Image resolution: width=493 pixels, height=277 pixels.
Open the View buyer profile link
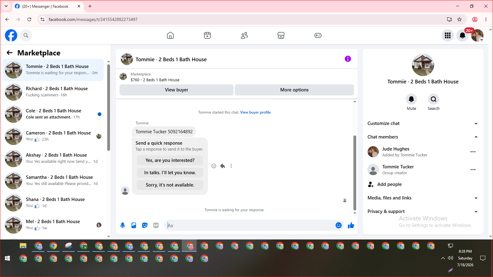click(255, 112)
